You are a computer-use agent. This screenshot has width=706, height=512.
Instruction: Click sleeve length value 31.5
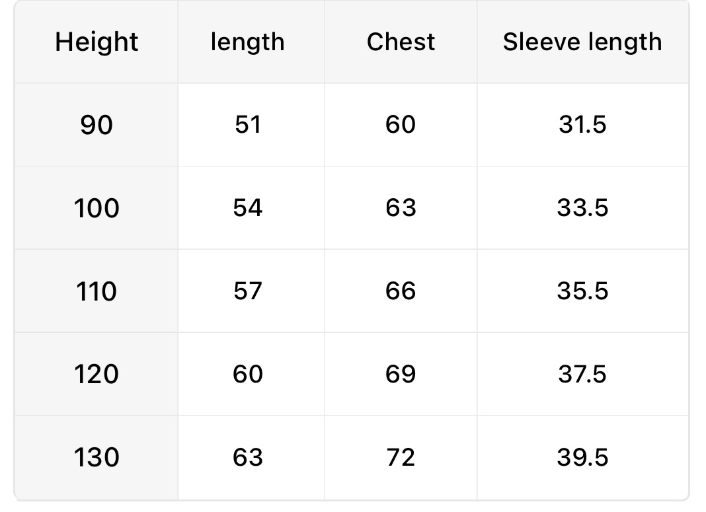coord(582,125)
